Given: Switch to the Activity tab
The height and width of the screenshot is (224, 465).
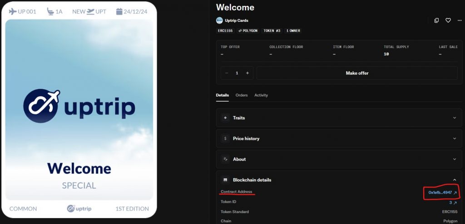Looking at the screenshot, I should click(261, 95).
